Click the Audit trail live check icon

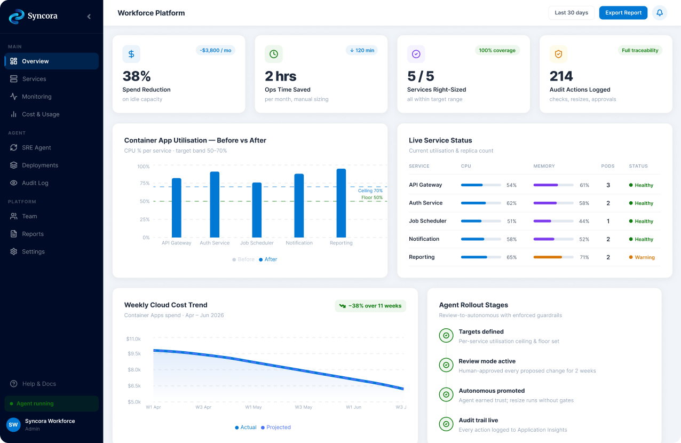pos(446,424)
